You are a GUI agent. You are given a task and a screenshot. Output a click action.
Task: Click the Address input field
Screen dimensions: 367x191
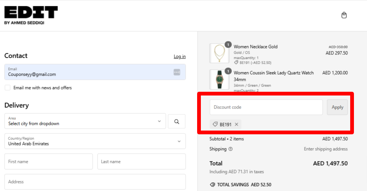[x=95, y=182]
